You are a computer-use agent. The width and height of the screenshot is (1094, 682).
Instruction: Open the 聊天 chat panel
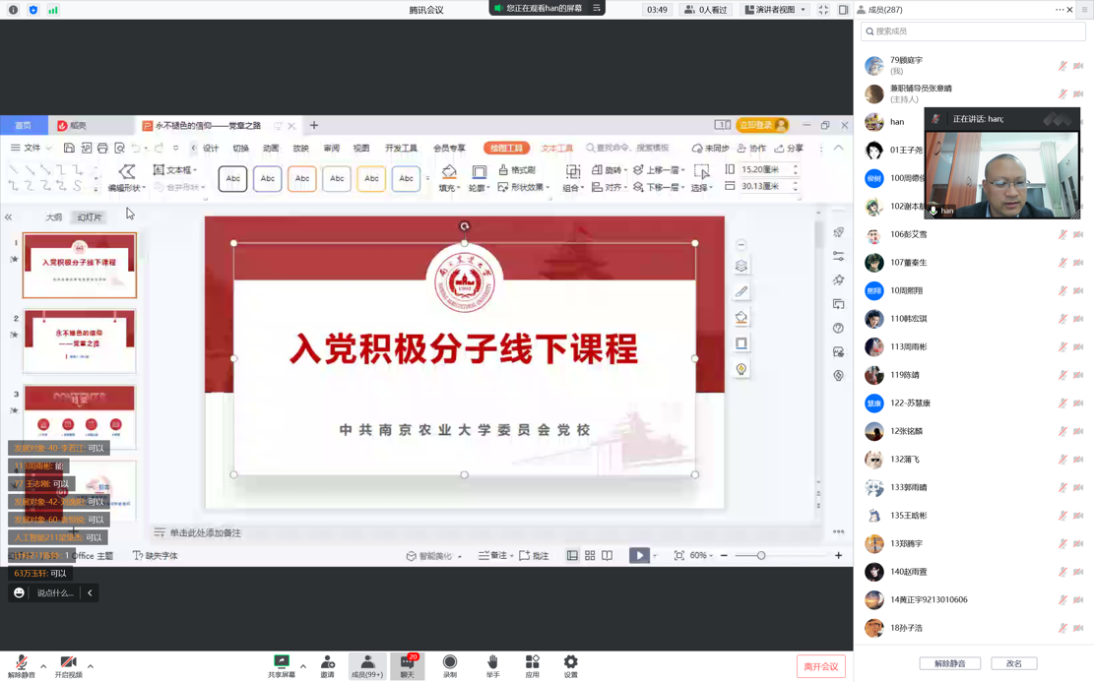407,665
